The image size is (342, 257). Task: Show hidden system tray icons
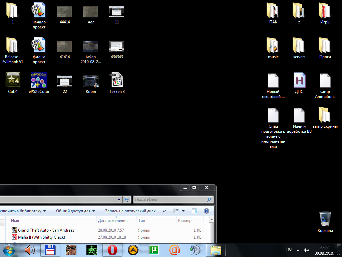tap(298, 250)
